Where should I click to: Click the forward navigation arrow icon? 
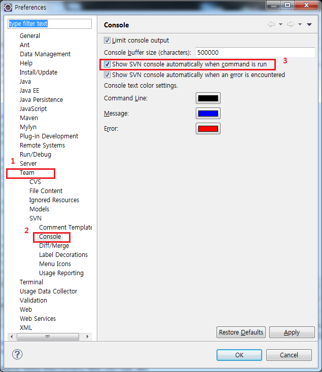291,24
